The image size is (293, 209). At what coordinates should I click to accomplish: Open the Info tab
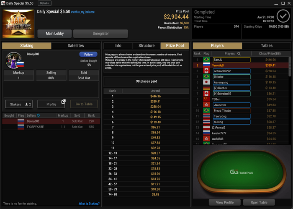[x=118, y=45]
